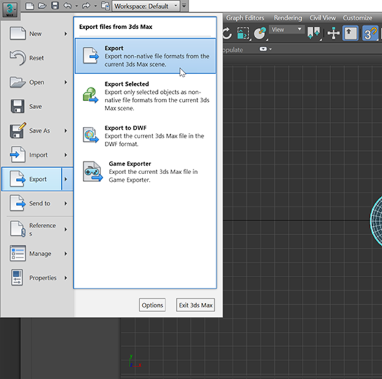Click the Export page-with-arrow icon in submenu
This screenshot has height=379, width=382.
point(91,56)
